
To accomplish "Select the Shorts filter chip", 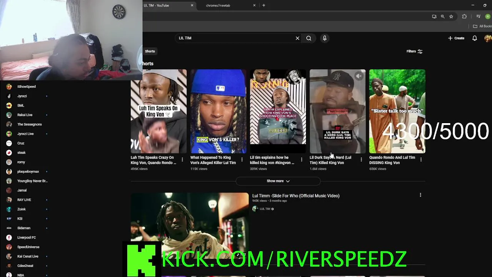I will tap(150, 51).
